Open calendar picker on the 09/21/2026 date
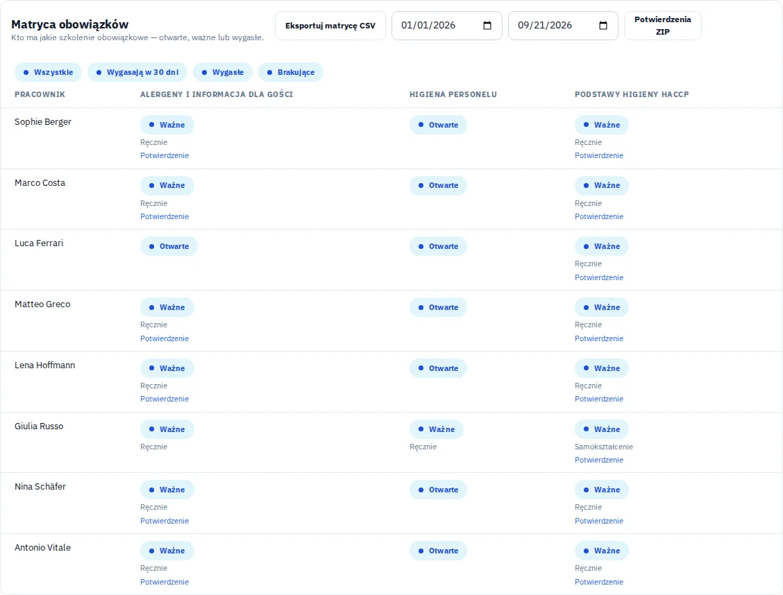Viewport: 783px width, 595px height. [603, 26]
